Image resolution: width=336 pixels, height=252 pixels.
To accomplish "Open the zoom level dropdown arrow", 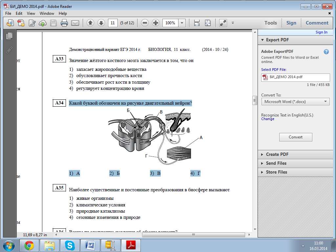I will coord(182,23).
